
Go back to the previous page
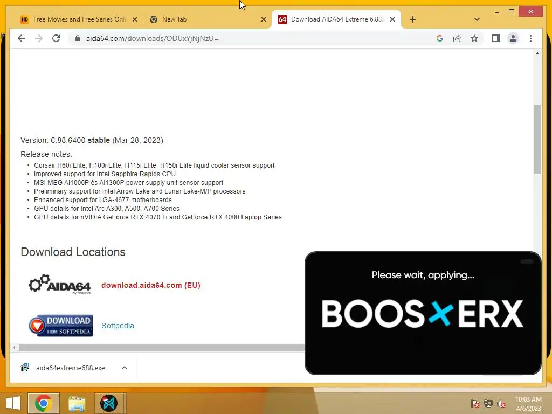coord(22,38)
